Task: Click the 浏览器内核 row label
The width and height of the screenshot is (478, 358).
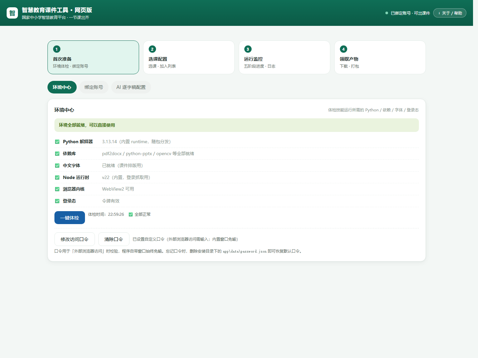Action: click(74, 189)
